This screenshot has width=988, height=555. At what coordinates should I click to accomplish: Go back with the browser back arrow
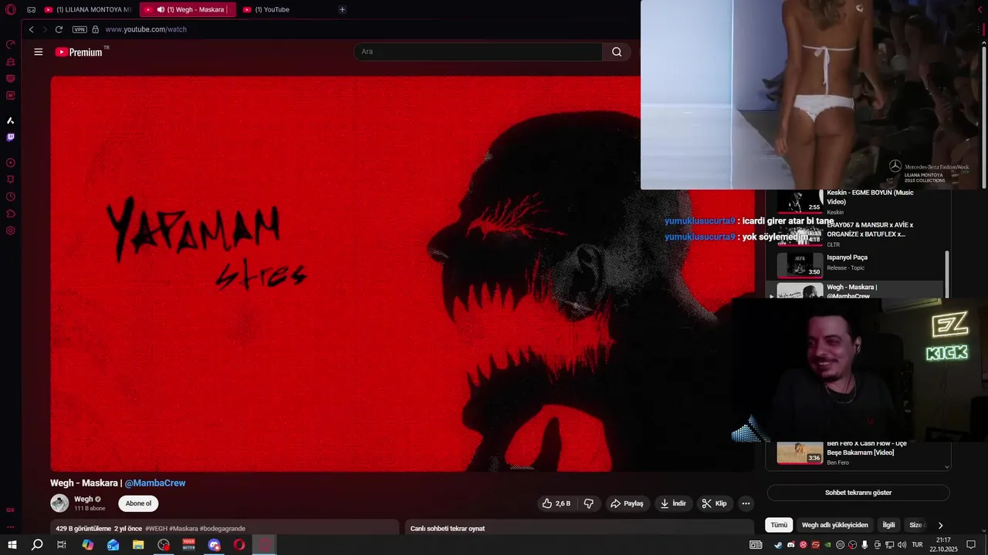tap(31, 29)
